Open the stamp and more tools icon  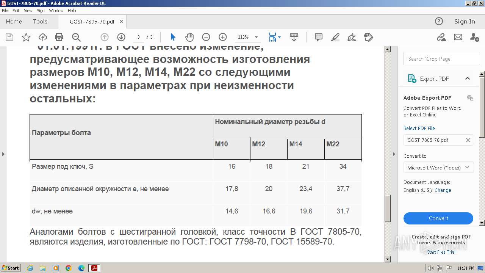[x=369, y=37]
